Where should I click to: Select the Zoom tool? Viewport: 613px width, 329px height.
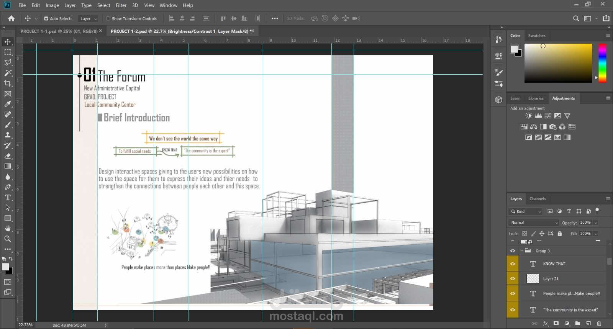pos(8,239)
